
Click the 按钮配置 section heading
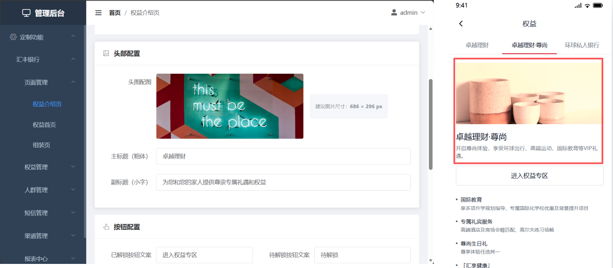point(127,227)
